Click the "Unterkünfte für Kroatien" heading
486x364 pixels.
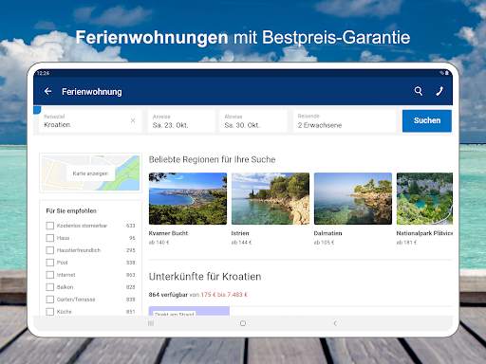205,277
